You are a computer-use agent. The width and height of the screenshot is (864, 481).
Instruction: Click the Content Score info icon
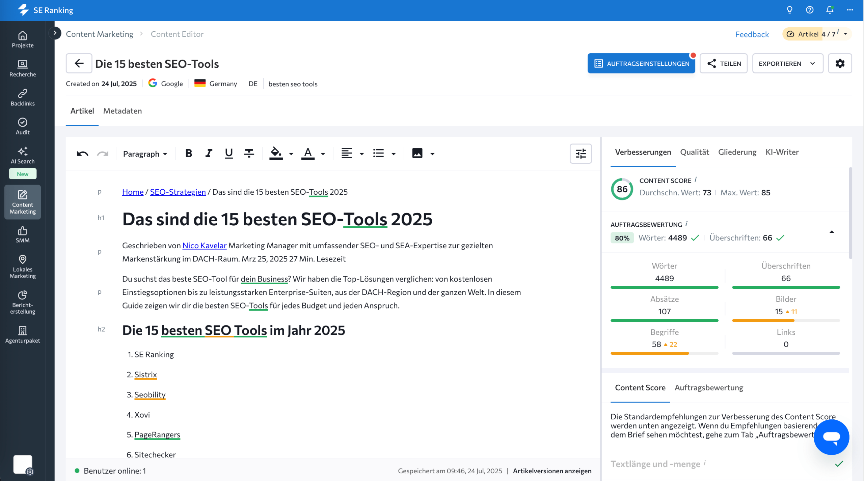(696, 180)
